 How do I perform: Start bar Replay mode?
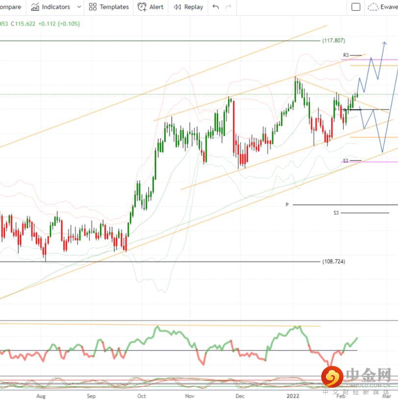(x=188, y=7)
